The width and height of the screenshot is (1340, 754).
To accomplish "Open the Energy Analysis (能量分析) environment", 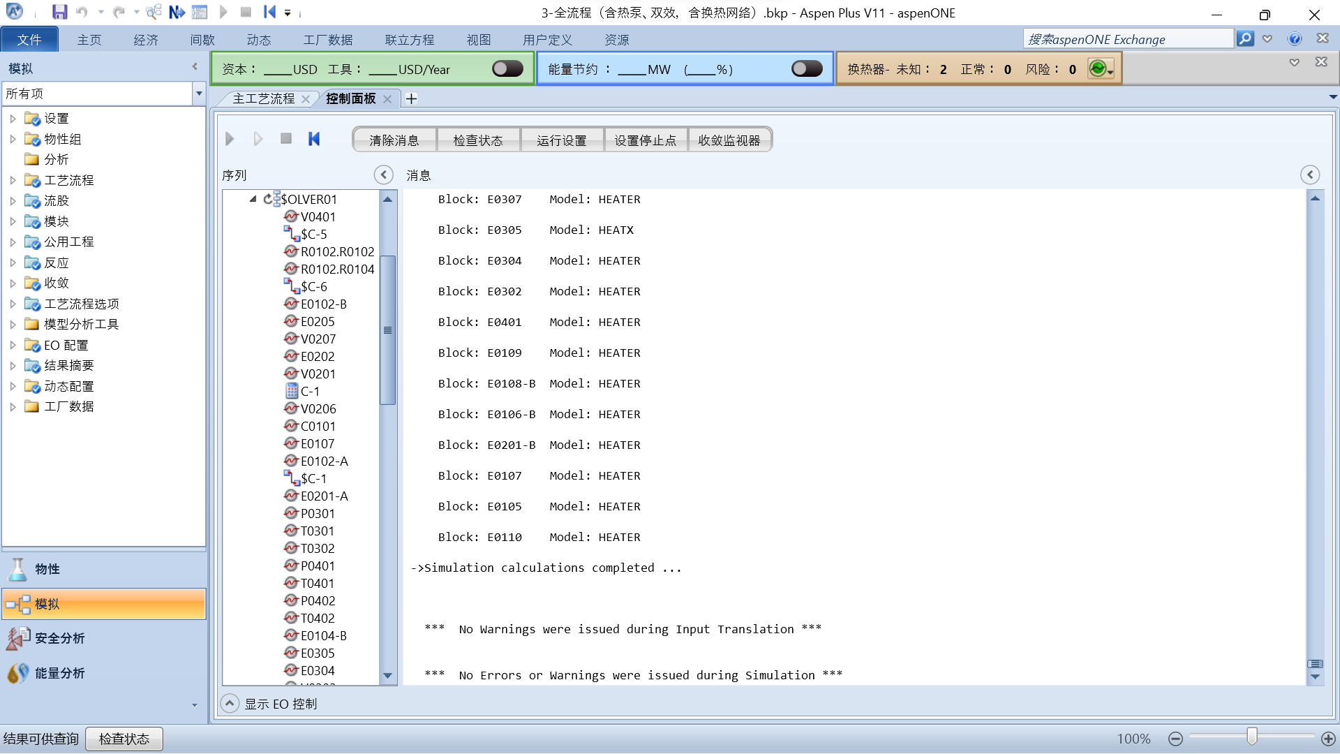I will [x=59, y=673].
